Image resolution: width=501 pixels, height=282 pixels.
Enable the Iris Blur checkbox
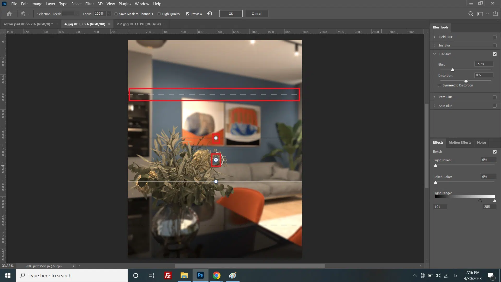click(x=494, y=45)
